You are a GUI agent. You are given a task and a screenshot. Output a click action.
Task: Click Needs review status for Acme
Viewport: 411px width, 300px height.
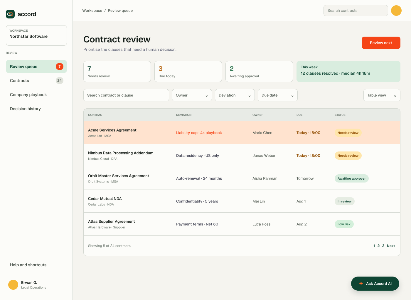coord(348,133)
